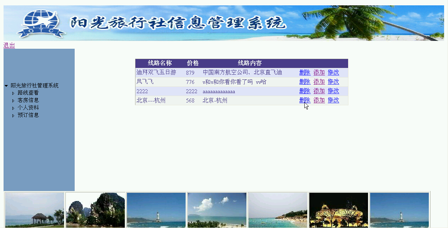Delete the 北京---杭州 route

tap(305, 100)
